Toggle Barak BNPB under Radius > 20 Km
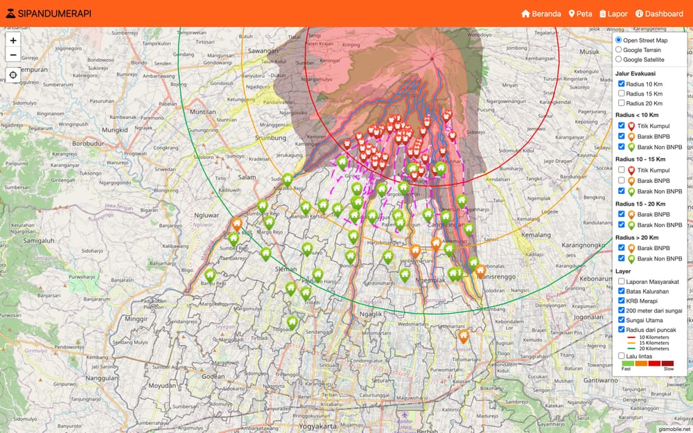 point(622,247)
